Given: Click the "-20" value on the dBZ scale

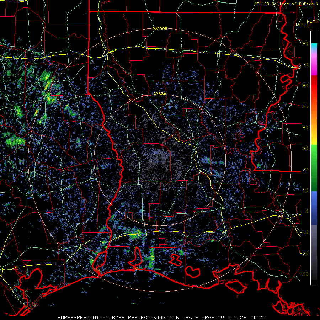Looking at the screenshot, I should point(304,254).
